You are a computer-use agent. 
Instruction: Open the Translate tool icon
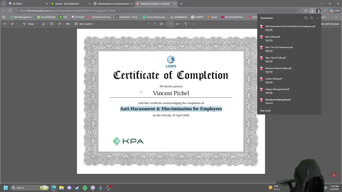(x=68, y=24)
